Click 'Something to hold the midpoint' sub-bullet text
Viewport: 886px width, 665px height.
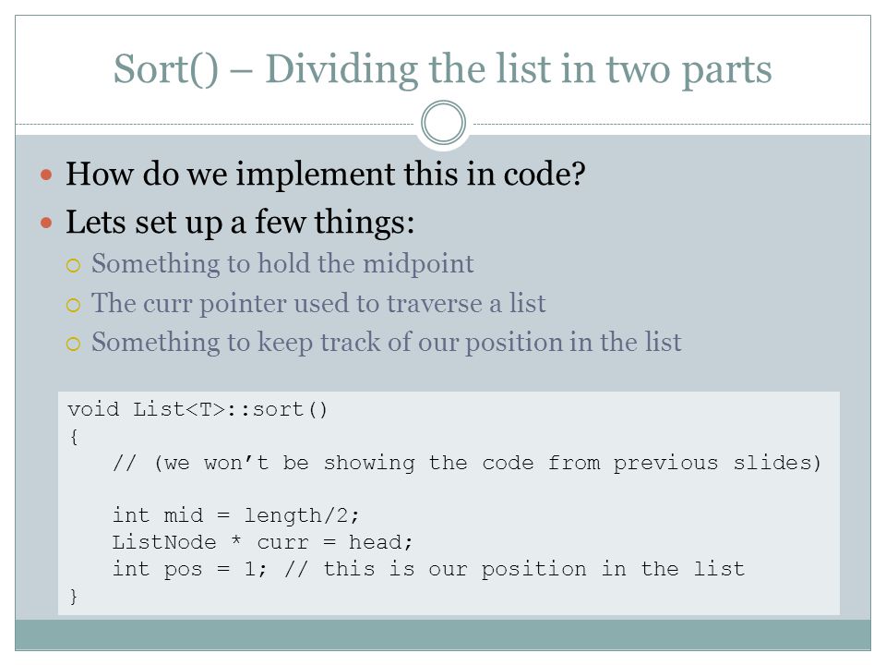282,264
